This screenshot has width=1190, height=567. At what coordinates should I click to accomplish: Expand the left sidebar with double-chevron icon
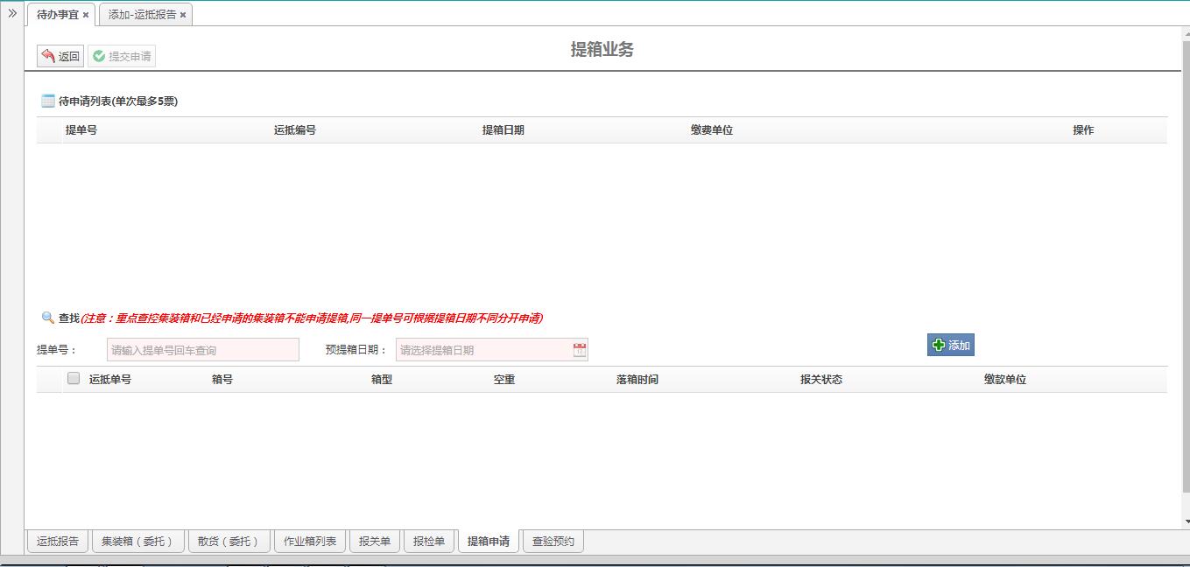coord(12,13)
